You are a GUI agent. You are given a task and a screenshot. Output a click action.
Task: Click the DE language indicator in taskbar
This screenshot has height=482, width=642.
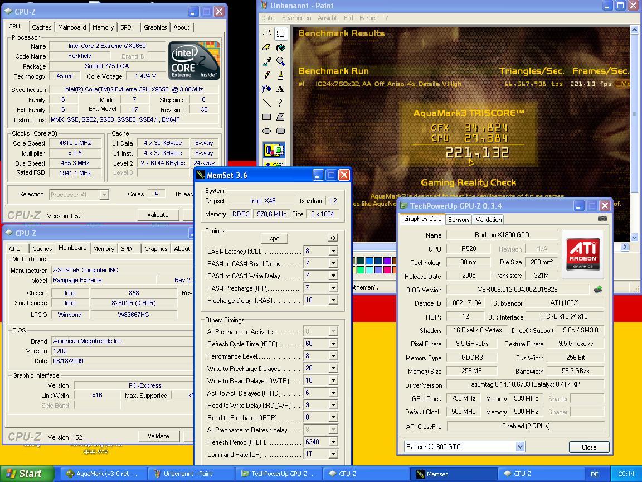(x=595, y=474)
